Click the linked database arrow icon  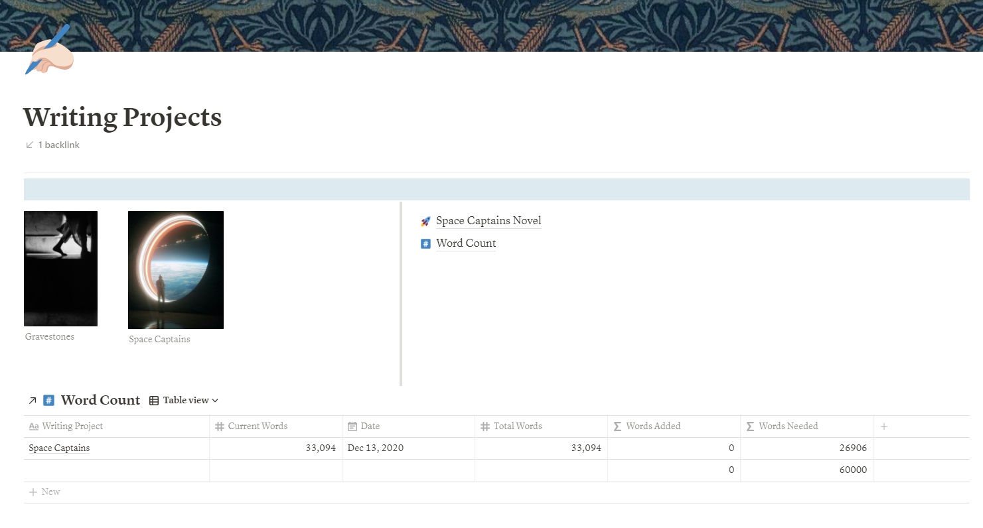[x=33, y=401]
